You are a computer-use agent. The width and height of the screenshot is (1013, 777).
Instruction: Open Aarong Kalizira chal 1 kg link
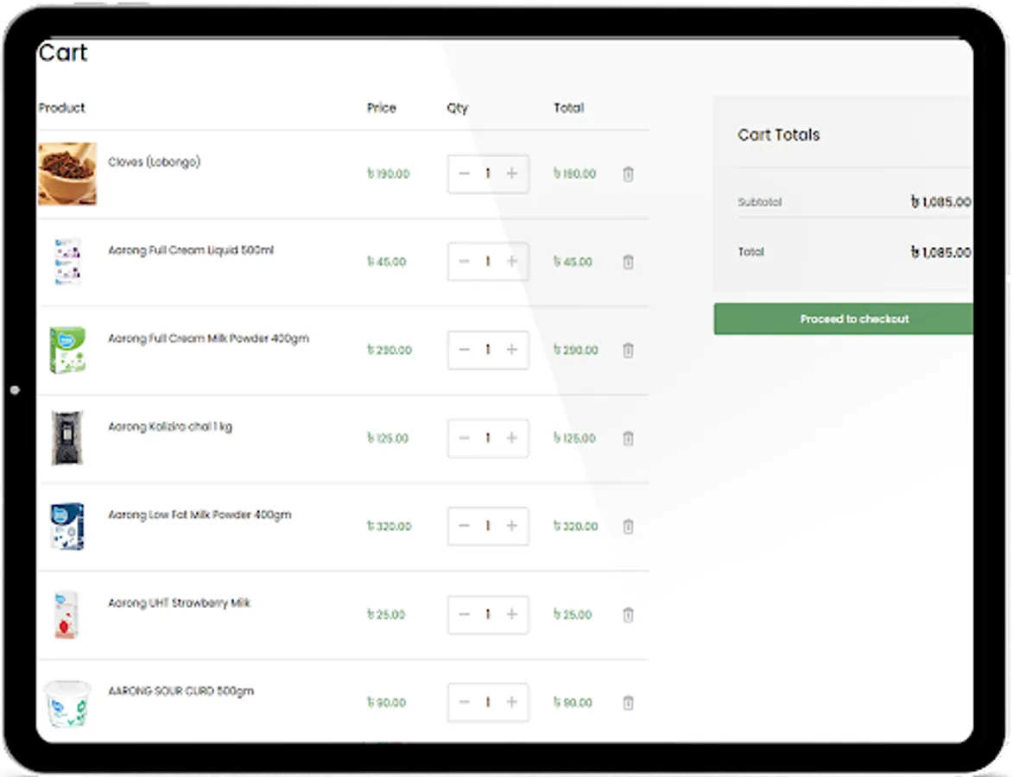point(170,426)
